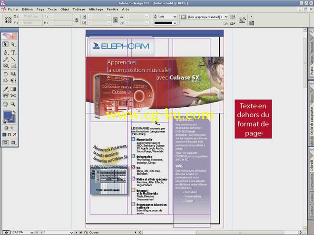Set formatting to affect text
The height and width of the screenshot is (235, 314).
coord(12,128)
